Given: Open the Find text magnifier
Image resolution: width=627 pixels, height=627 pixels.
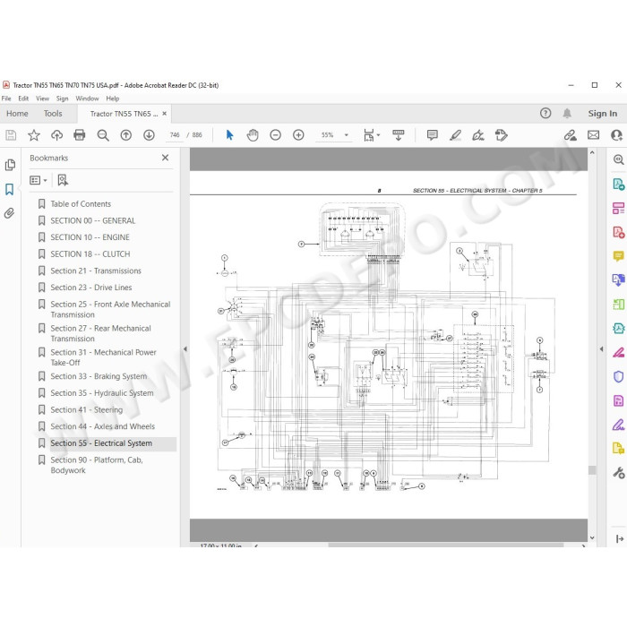Looking at the screenshot, I should tap(103, 135).
